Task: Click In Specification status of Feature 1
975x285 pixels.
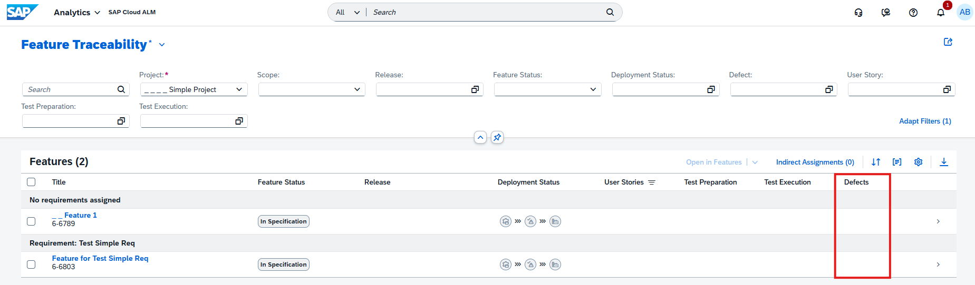Action: tap(284, 221)
